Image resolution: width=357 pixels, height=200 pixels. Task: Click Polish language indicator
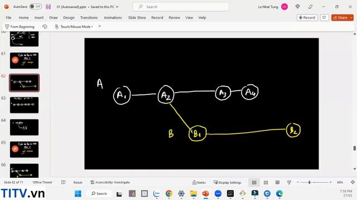click(x=78, y=182)
